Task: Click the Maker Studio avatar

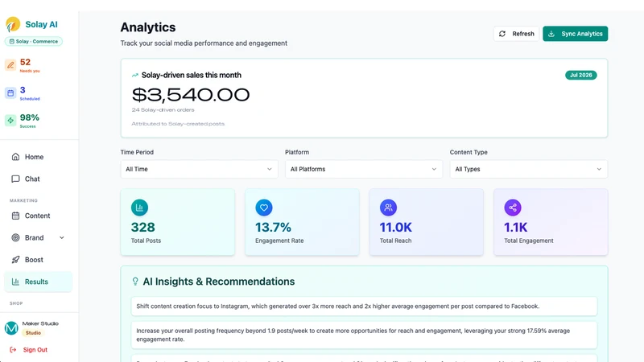Action: click(x=11, y=328)
